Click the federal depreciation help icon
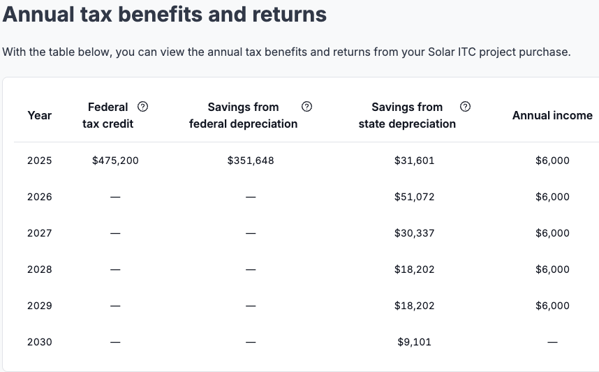The image size is (599, 372). click(306, 107)
